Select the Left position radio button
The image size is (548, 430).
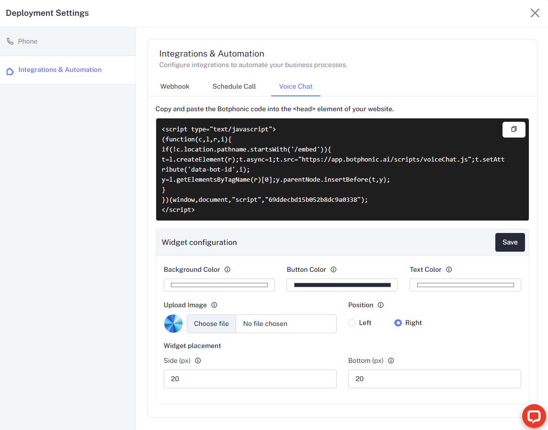[352, 323]
